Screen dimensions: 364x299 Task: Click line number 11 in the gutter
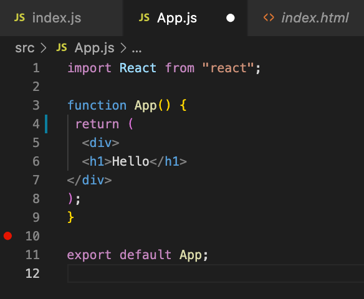coord(32,255)
